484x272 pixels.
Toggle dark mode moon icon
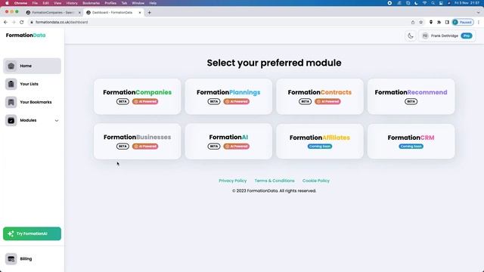click(411, 36)
